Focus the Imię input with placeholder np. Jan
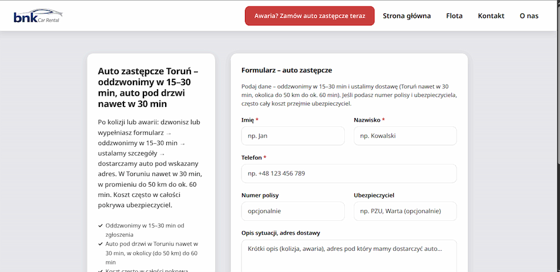560x272 pixels. [293, 136]
